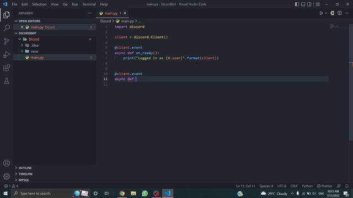
Task: Open the Terminal menu
Action: point(89,4)
